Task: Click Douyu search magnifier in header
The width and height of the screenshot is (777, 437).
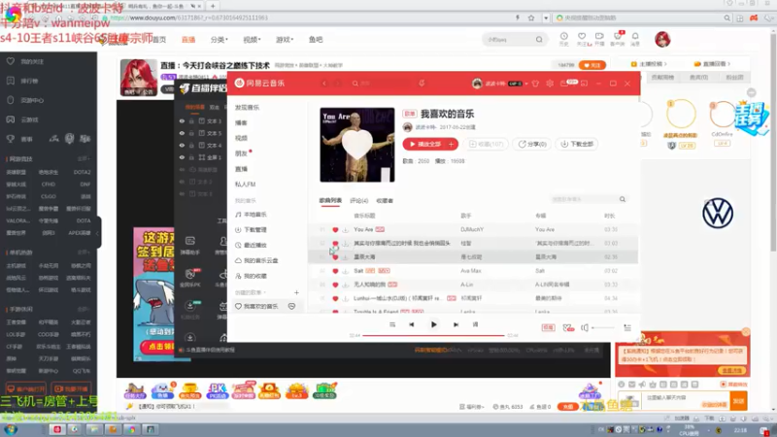Action: pos(539,39)
